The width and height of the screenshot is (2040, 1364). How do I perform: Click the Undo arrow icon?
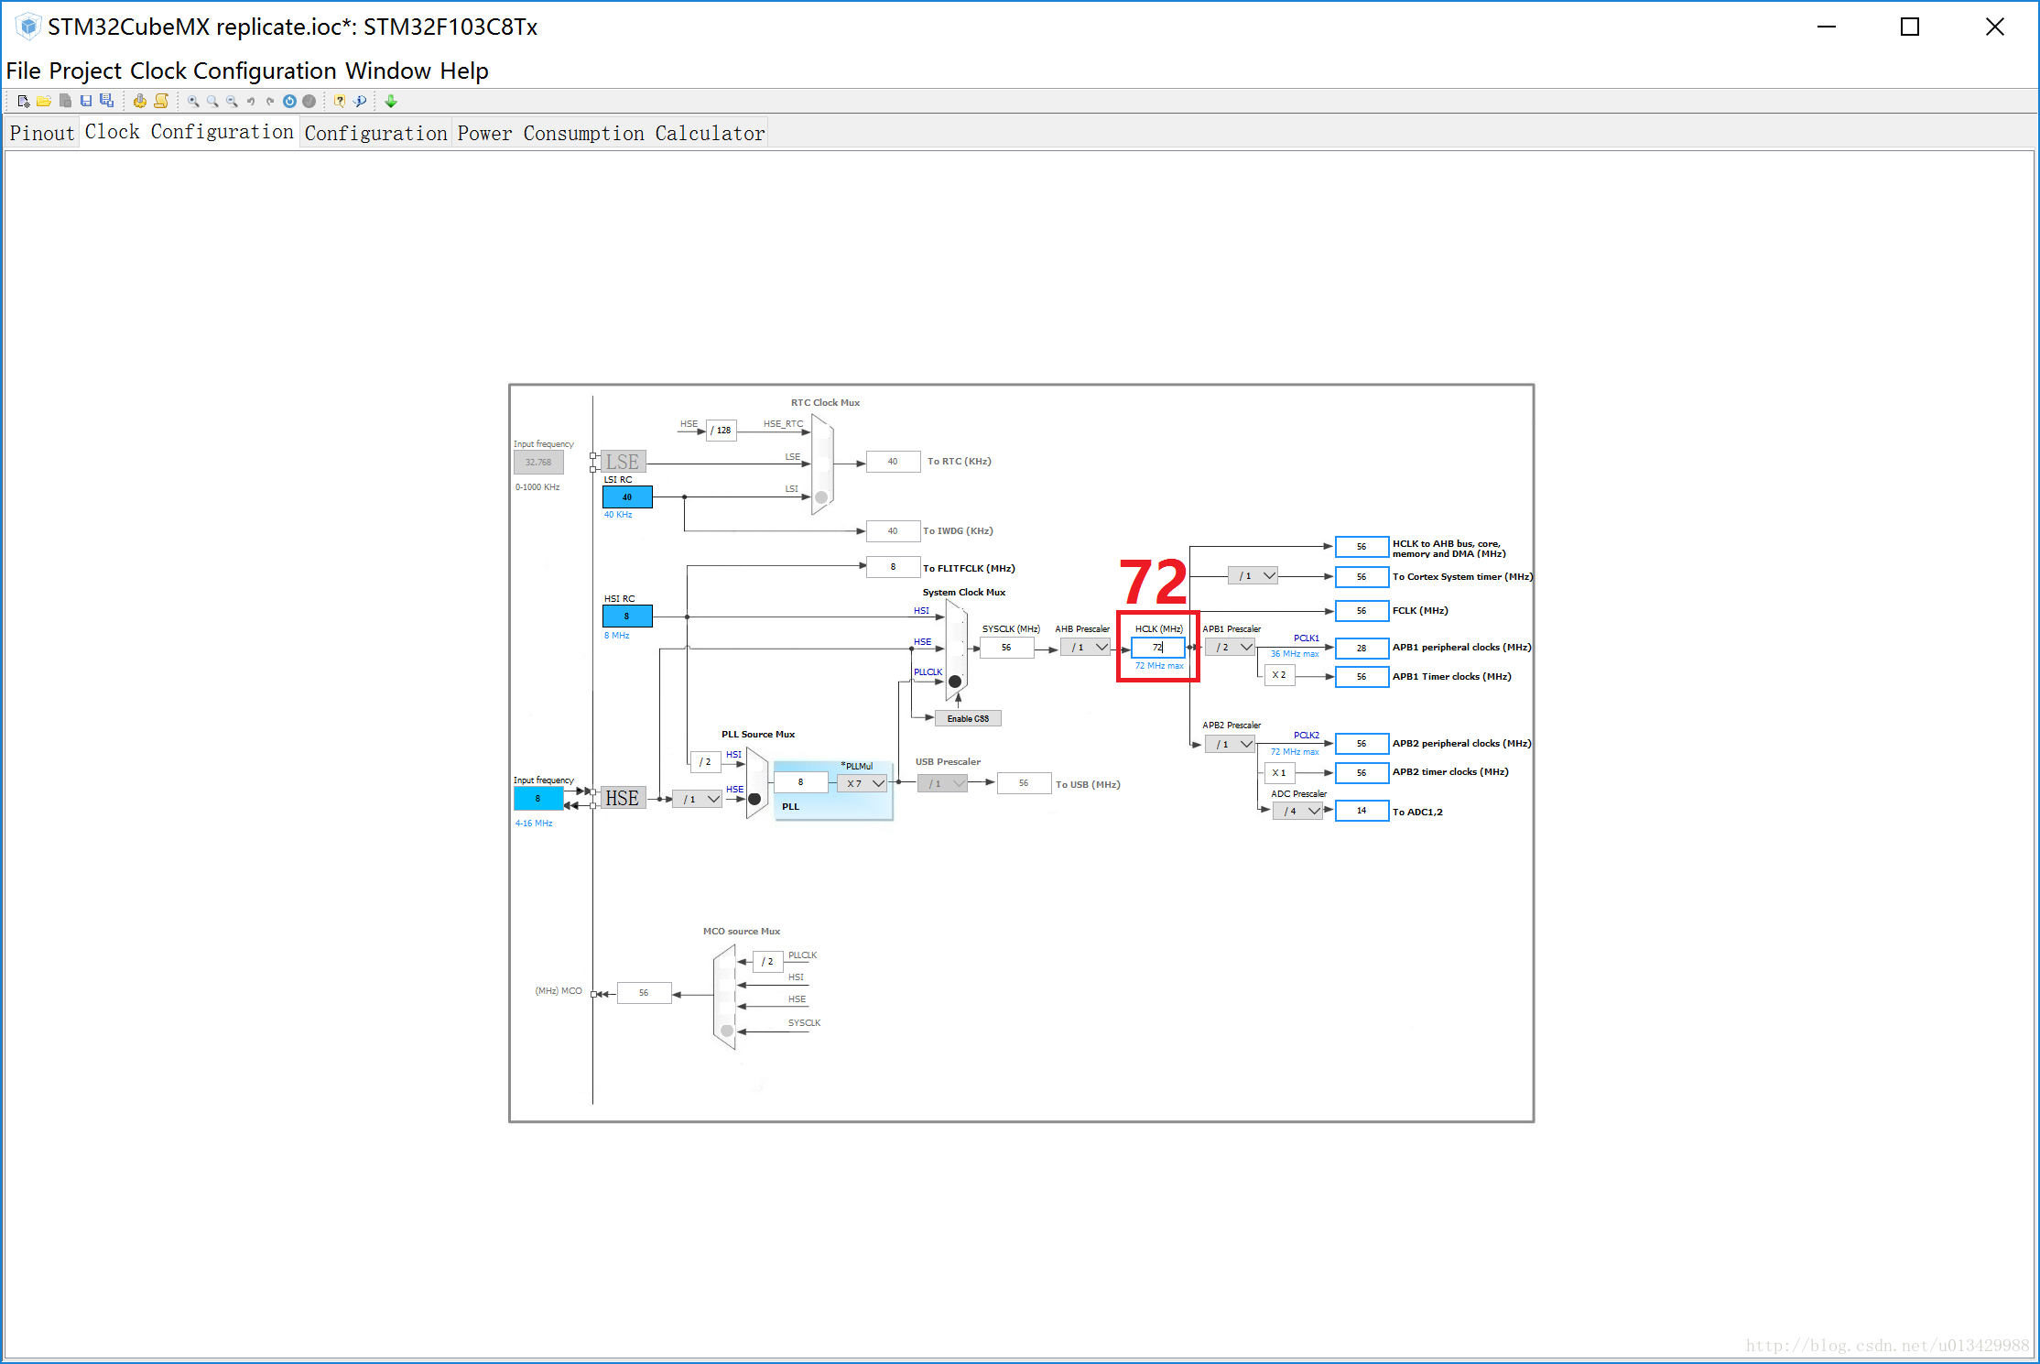point(251,101)
